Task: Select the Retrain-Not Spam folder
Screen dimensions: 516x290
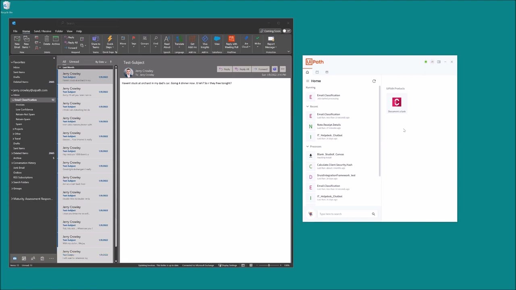Action: coord(25,114)
